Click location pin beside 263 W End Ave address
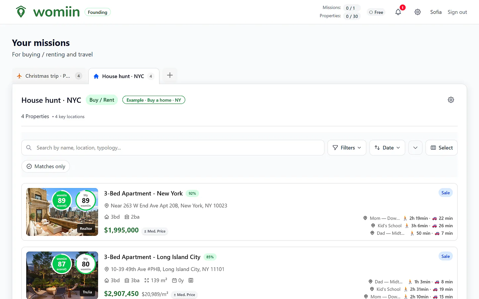The height and width of the screenshot is (299, 479). click(x=107, y=206)
